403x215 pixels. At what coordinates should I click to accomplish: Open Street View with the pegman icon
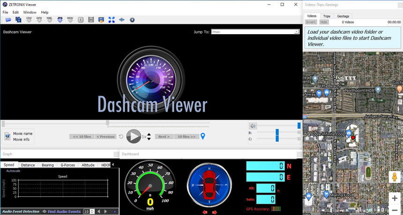click(394, 177)
